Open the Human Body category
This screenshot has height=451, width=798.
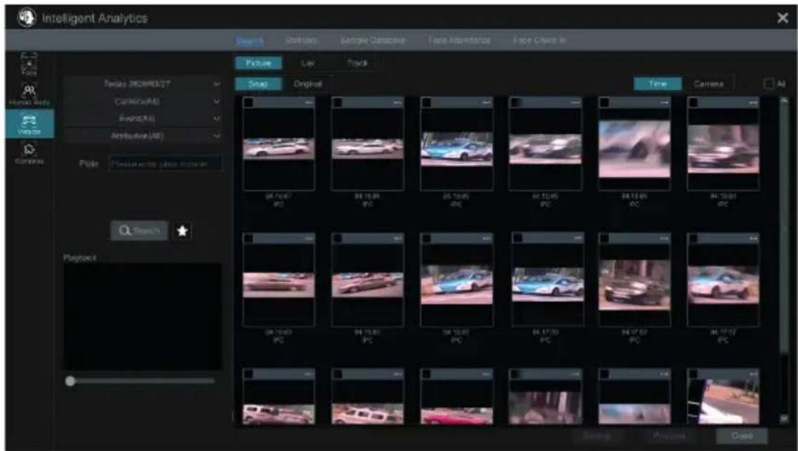point(29,95)
